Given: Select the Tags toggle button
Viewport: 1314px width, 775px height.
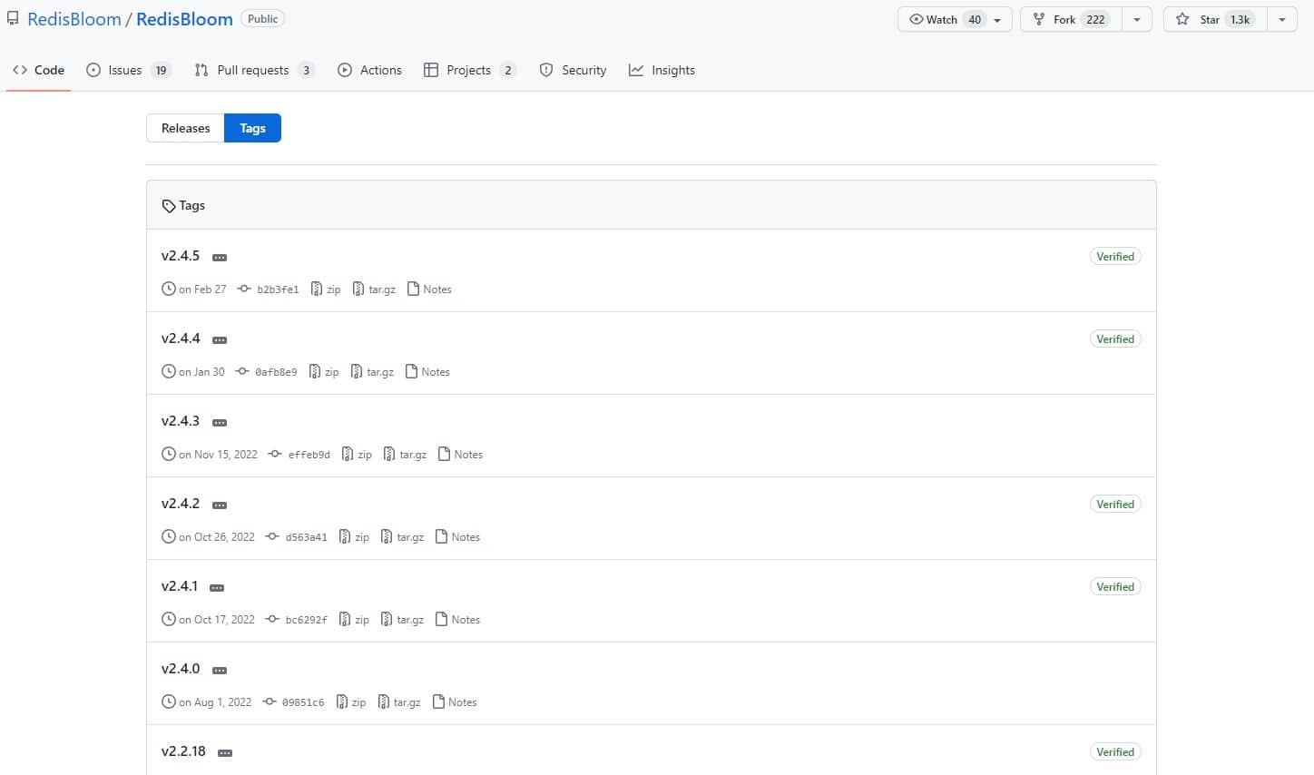Looking at the screenshot, I should (x=252, y=128).
